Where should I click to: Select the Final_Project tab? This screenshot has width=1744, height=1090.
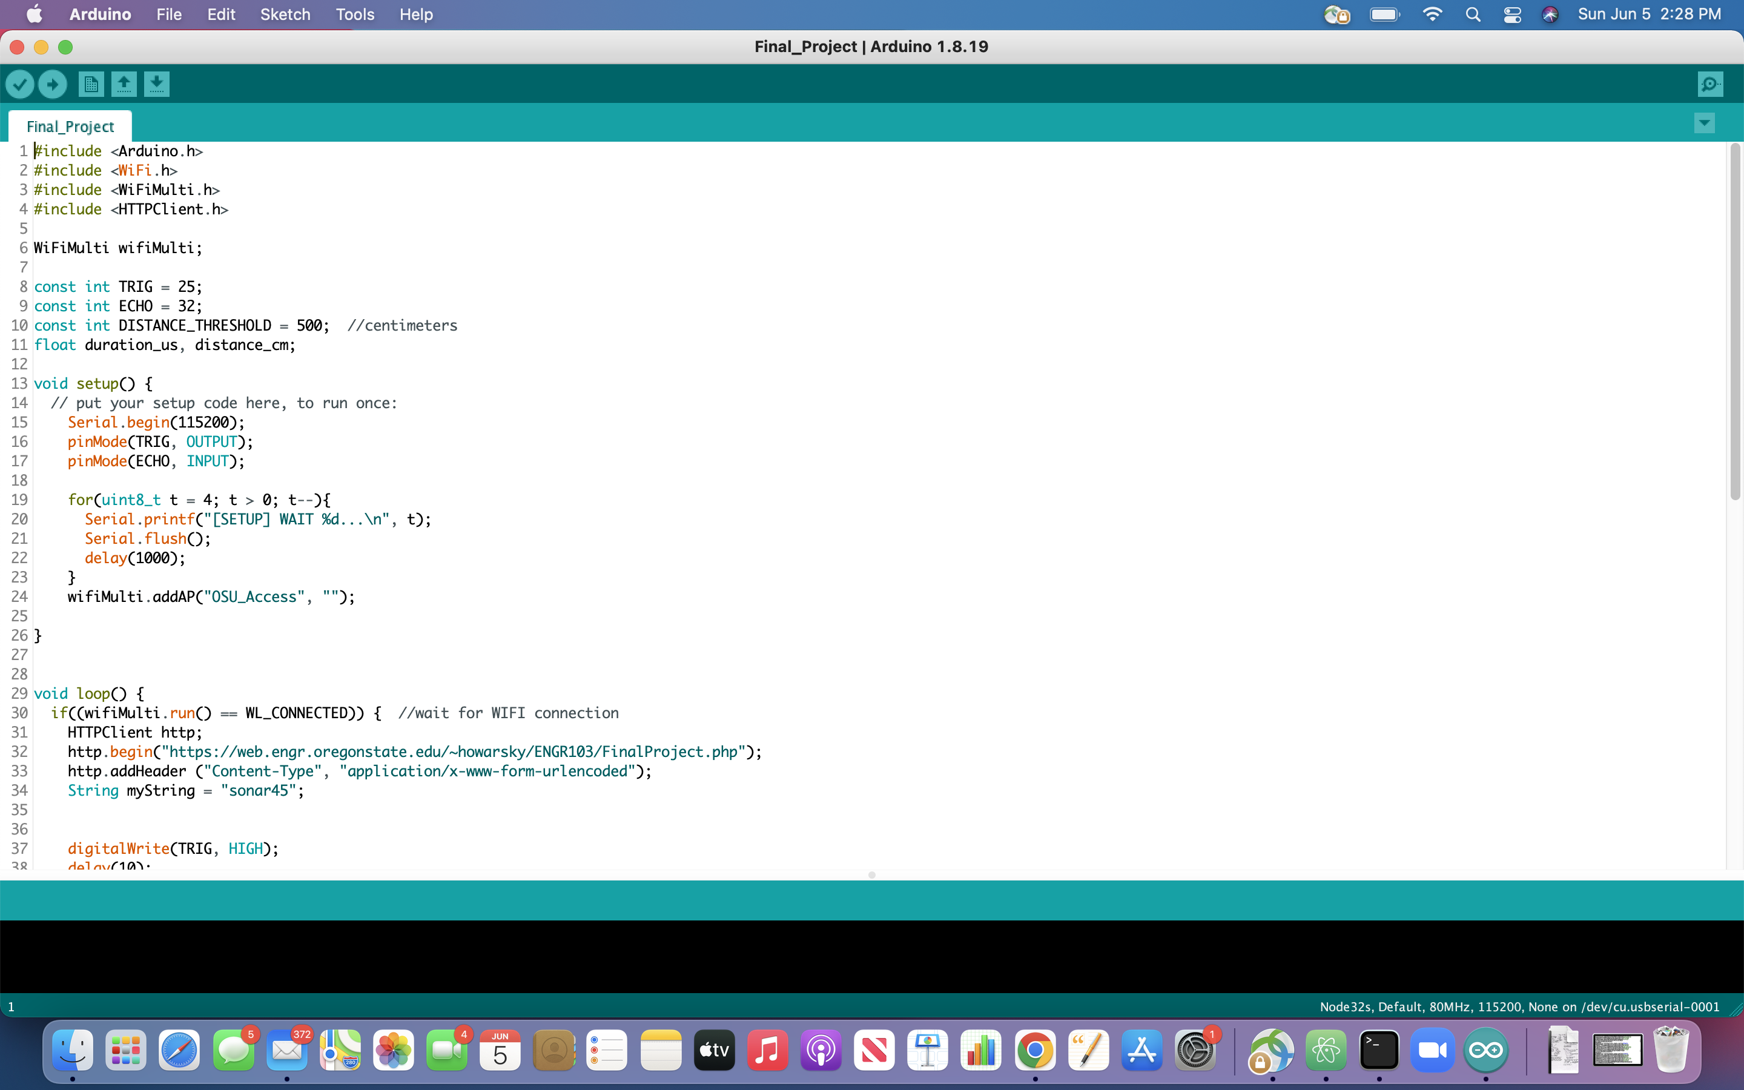click(70, 127)
